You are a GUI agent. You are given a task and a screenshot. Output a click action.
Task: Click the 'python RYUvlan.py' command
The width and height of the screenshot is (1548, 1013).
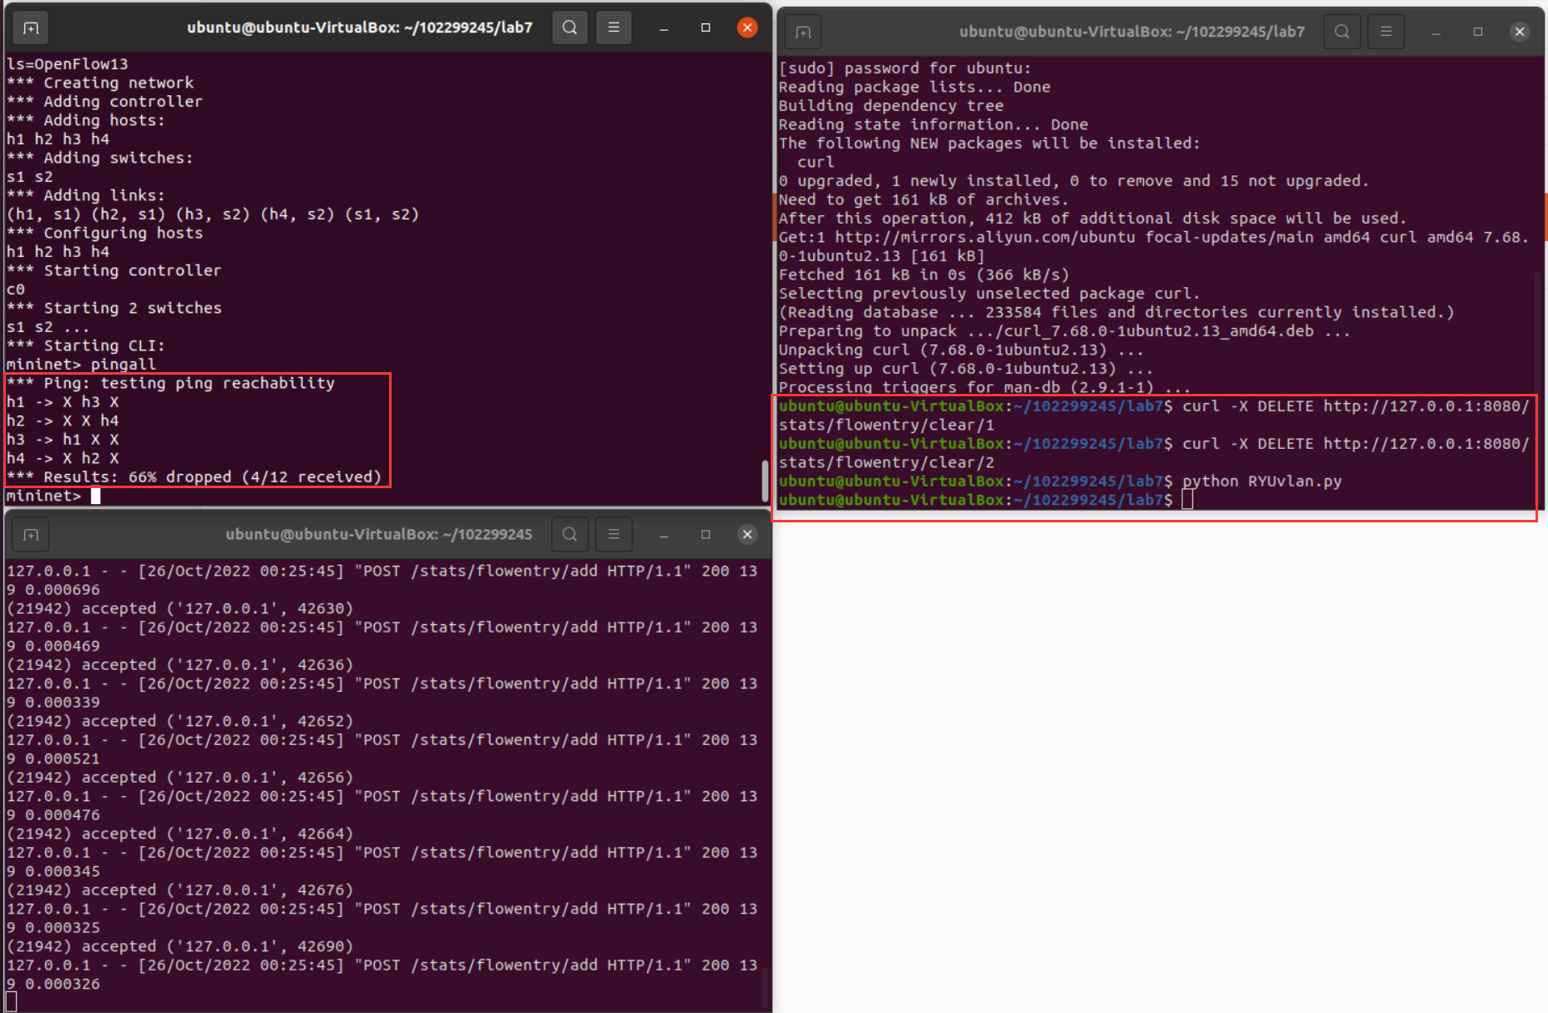pos(1262,481)
